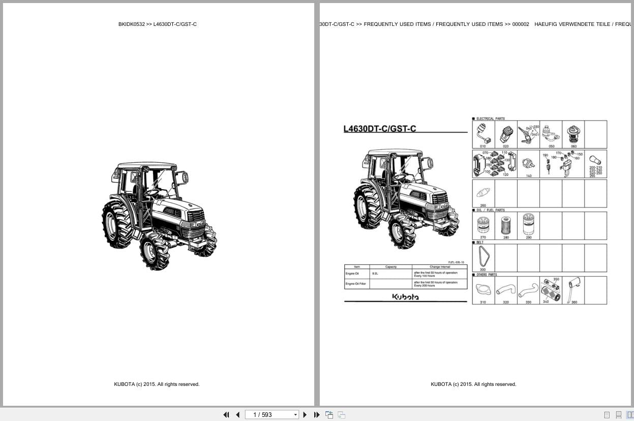Click the previous view icon in the bottom toolbar
The width and height of the screenshot is (634, 421).
(x=329, y=415)
